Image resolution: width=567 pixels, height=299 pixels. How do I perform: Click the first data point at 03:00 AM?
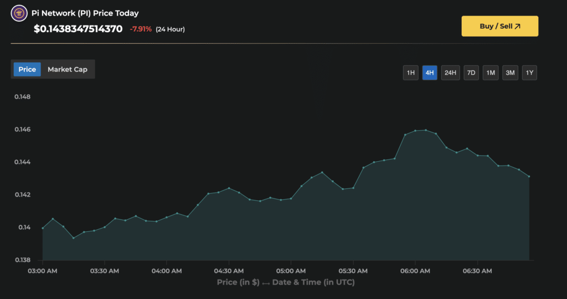tap(43, 228)
